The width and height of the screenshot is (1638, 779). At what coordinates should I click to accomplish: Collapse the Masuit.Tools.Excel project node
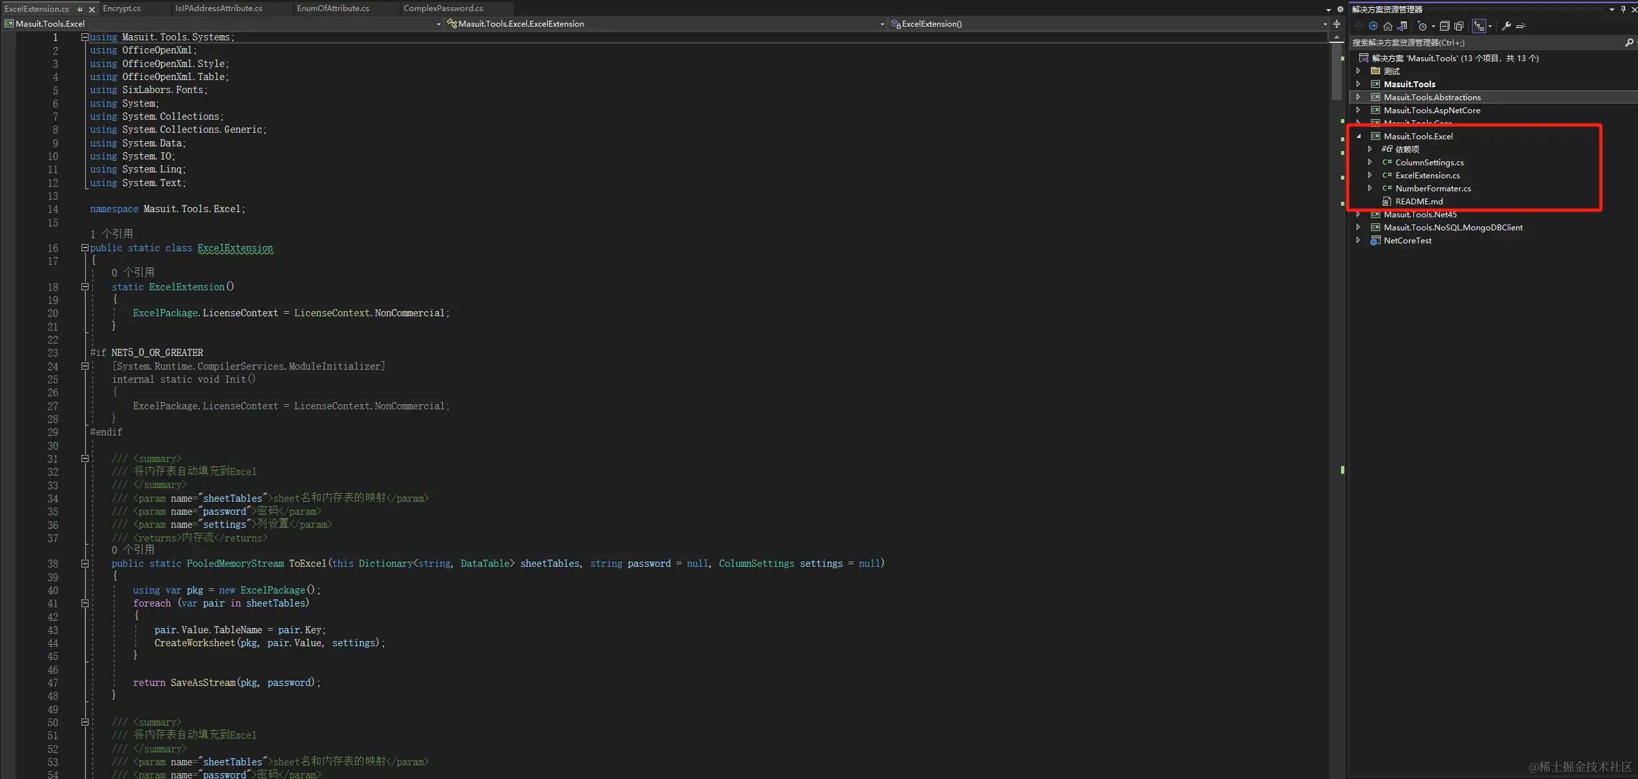(x=1359, y=136)
